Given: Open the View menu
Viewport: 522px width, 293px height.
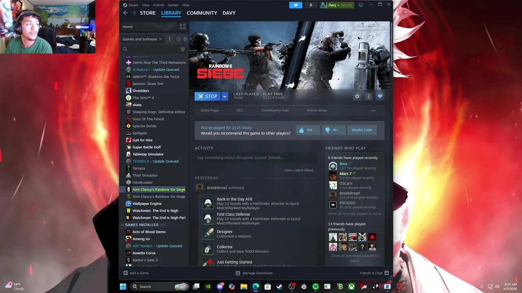Looking at the screenshot, I should point(146,5).
